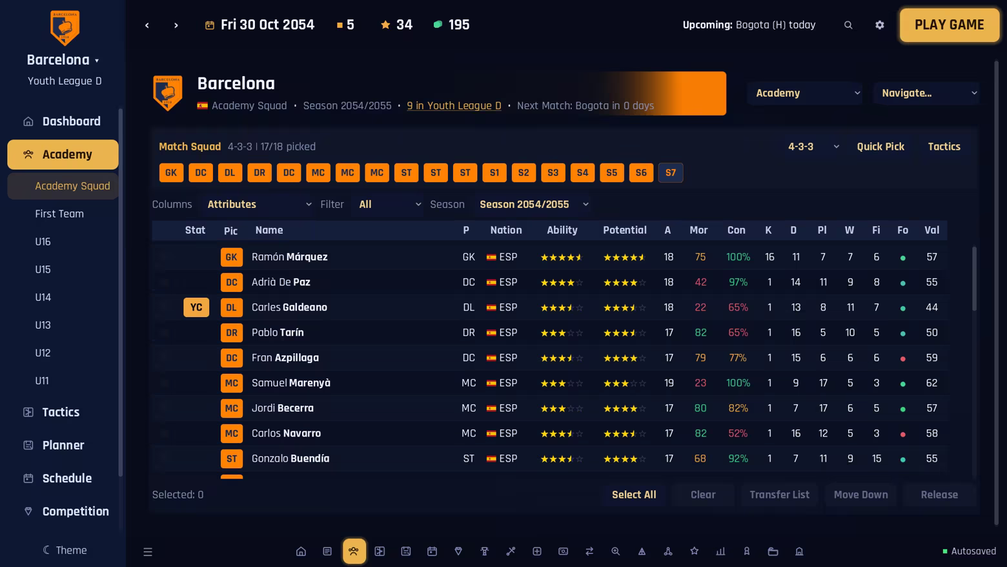Toggle the Theme switch in the sidebar
This screenshot has width=1007, height=567.
(64, 550)
